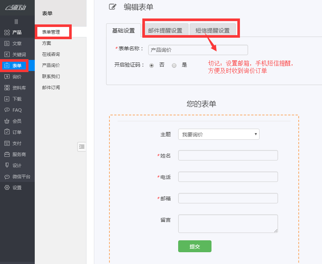Click into the 留言 text area
Image resolution: width=322 pixels, height=264 pixels.
pyautogui.click(x=228, y=224)
